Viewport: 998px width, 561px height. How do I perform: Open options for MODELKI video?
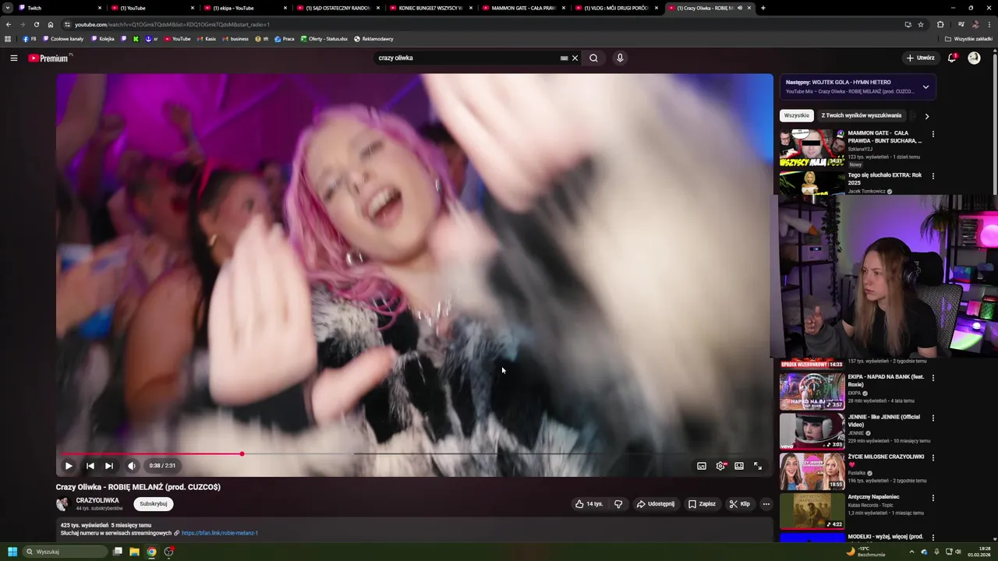(933, 538)
